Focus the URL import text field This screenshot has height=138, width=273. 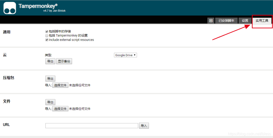tap(92, 126)
